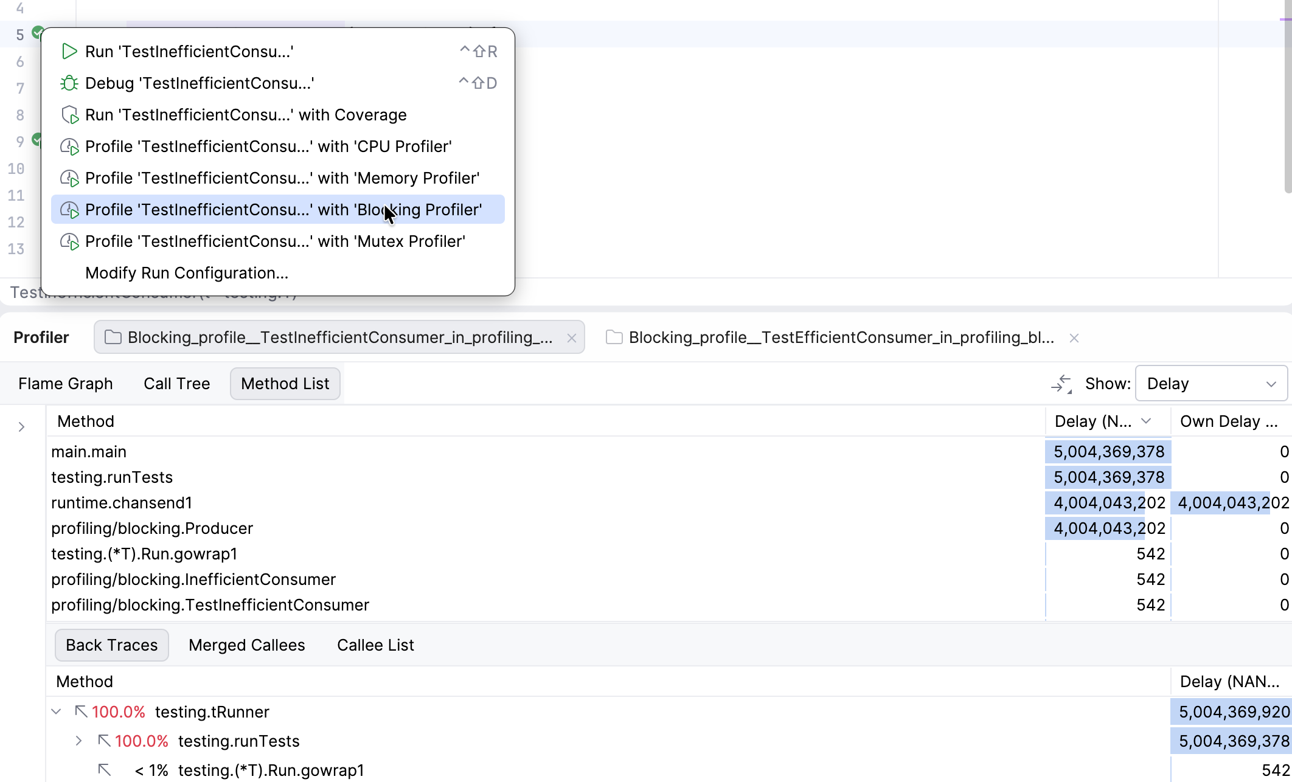
Task: Click the folder icon on the first Blocking_profile tab
Action: tap(112, 337)
